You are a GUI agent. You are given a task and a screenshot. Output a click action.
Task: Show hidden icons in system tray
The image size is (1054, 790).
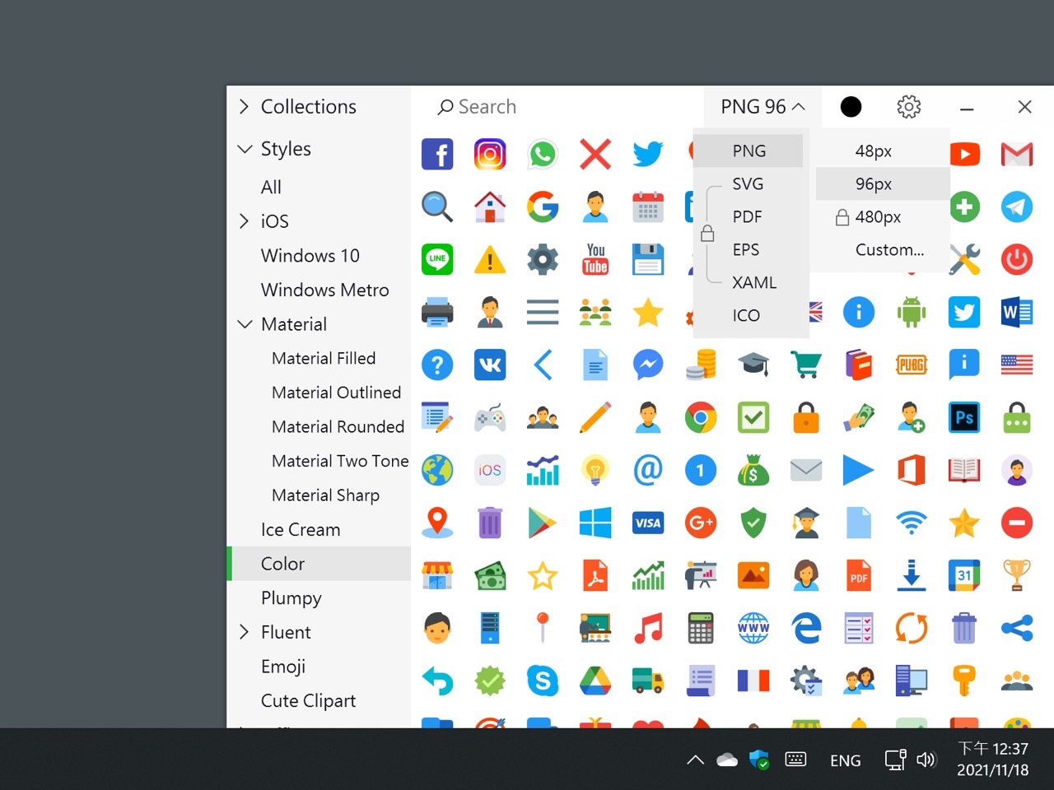point(696,760)
